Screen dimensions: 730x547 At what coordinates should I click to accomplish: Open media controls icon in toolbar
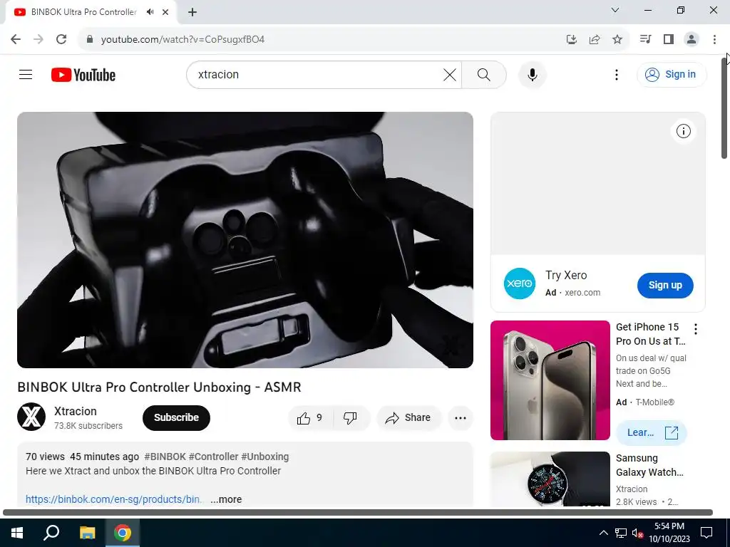[645, 39]
